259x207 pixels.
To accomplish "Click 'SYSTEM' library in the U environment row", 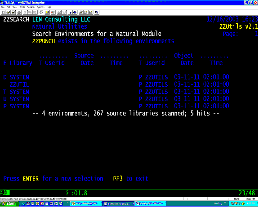I will (x=19, y=99).
